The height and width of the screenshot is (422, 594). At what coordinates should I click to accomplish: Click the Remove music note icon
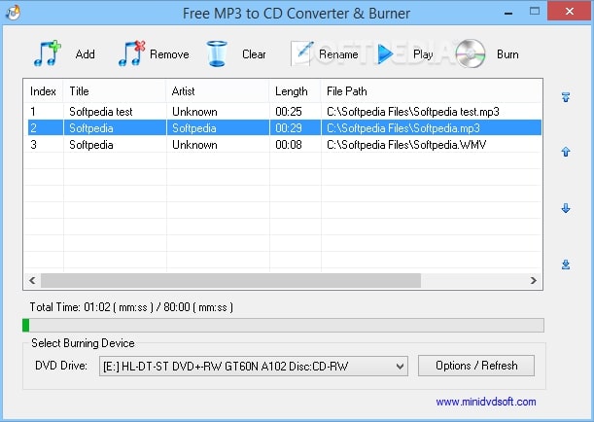coord(132,53)
